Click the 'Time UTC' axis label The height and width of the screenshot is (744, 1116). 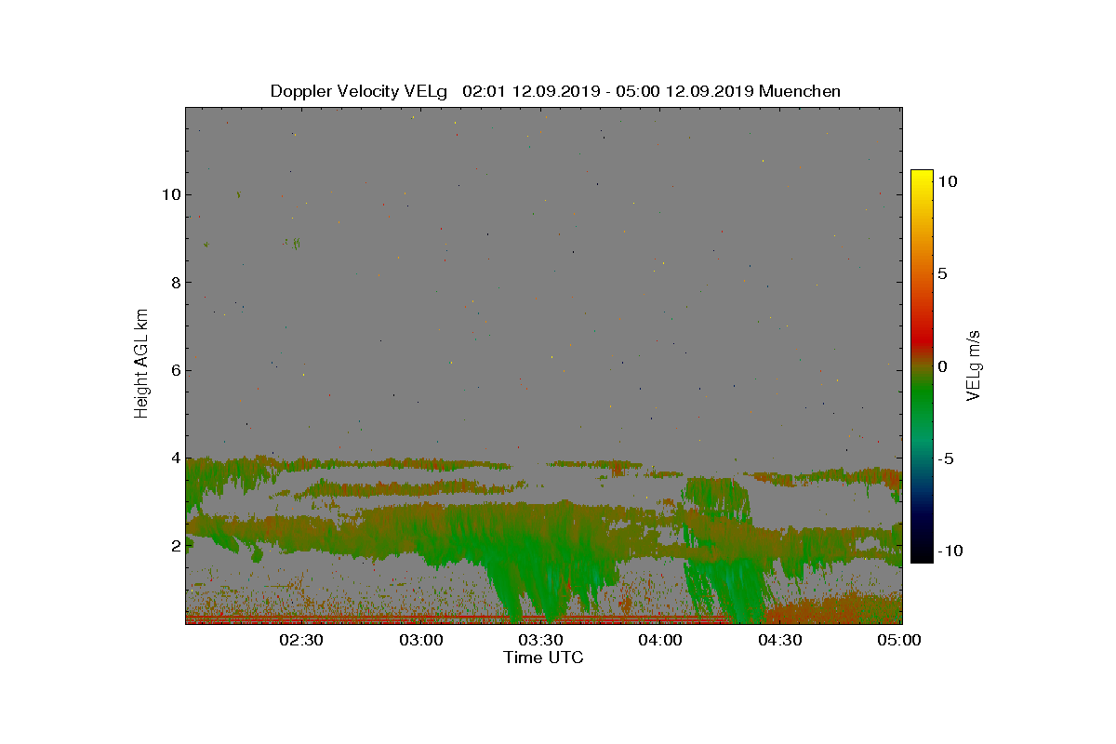(543, 658)
